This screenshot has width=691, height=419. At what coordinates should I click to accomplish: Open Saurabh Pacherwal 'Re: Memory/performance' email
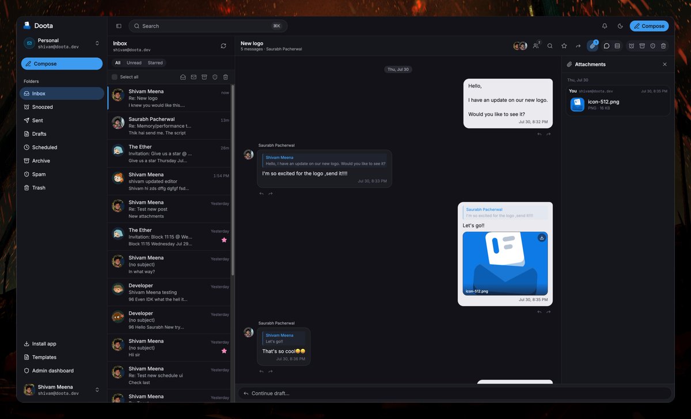170,126
